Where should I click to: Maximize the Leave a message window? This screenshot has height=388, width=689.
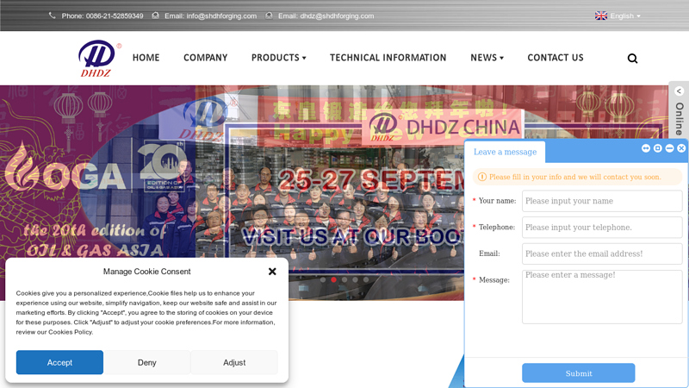pyautogui.click(x=657, y=148)
